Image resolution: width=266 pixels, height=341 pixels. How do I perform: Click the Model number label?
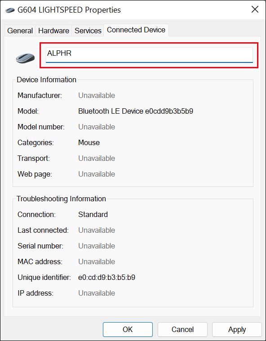coord(41,127)
